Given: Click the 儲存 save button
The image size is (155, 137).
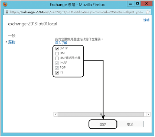Looking at the screenshot, I should point(103,124).
